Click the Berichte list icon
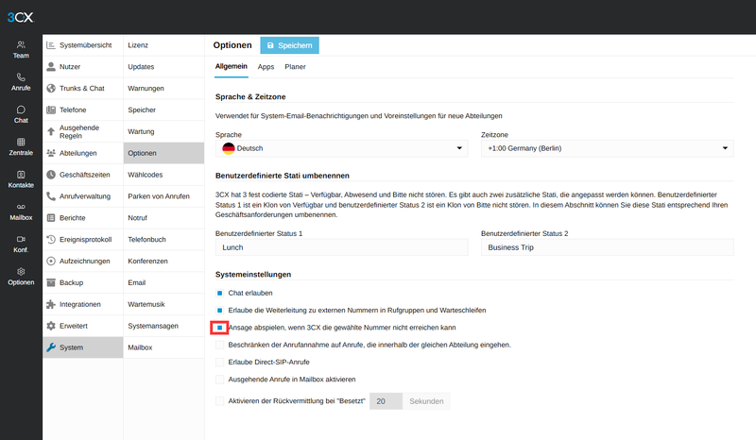 pyautogui.click(x=51, y=218)
